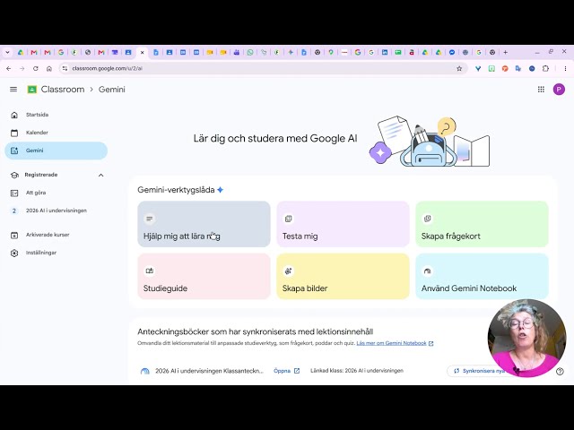Click the orange round extension icon
Screen dimensions: 574x430
[x=505, y=68]
